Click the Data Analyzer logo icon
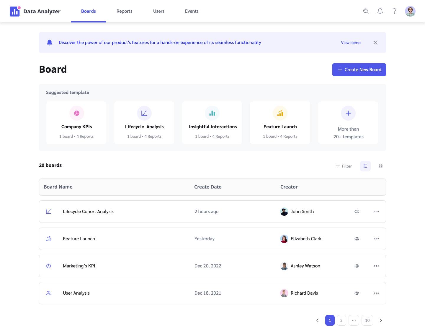Screen dimensions: 425x336 pyautogui.click(x=15, y=12)
